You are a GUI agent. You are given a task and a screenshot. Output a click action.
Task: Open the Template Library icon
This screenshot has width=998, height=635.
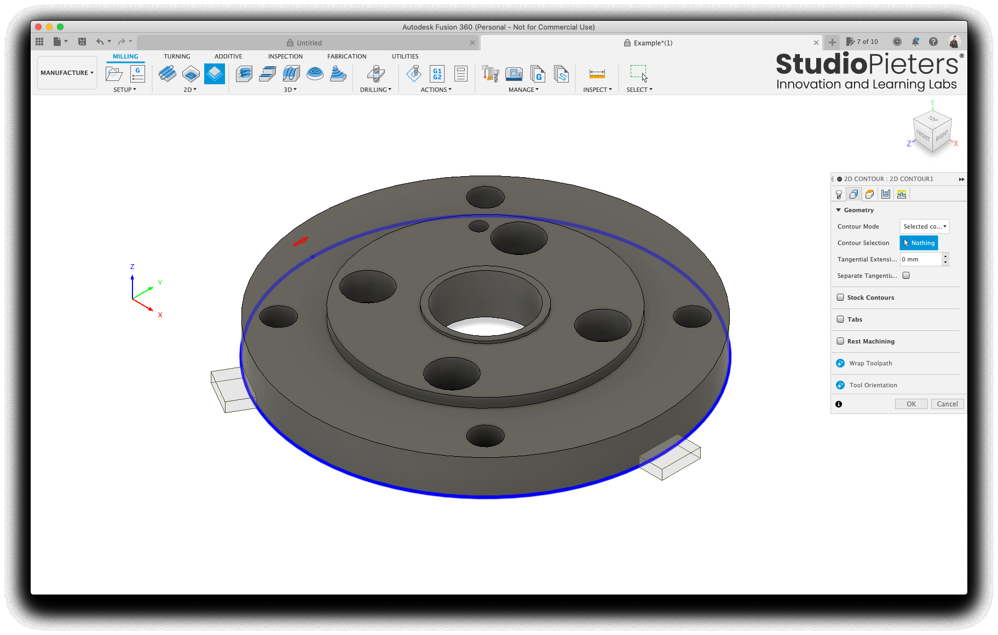coord(561,74)
